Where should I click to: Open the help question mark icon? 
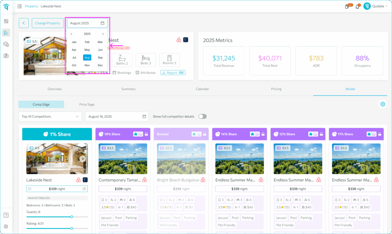click(6, 215)
